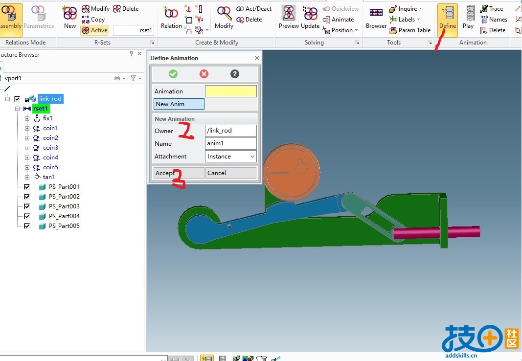This screenshot has width=522, height=361.
Task: Copy the relation set
Action: [x=93, y=19]
